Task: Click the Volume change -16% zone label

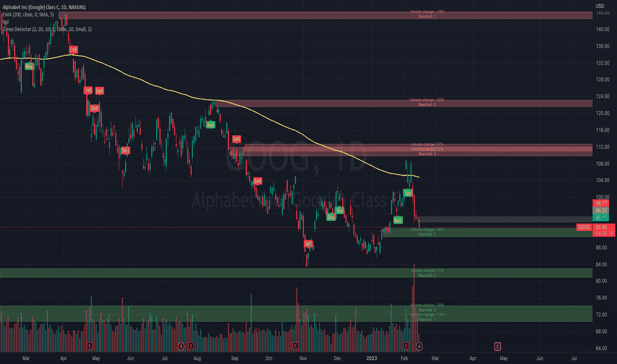Action: (x=427, y=12)
